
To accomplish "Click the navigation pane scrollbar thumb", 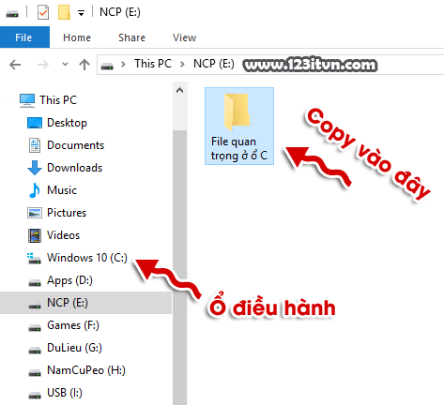I will point(179,267).
